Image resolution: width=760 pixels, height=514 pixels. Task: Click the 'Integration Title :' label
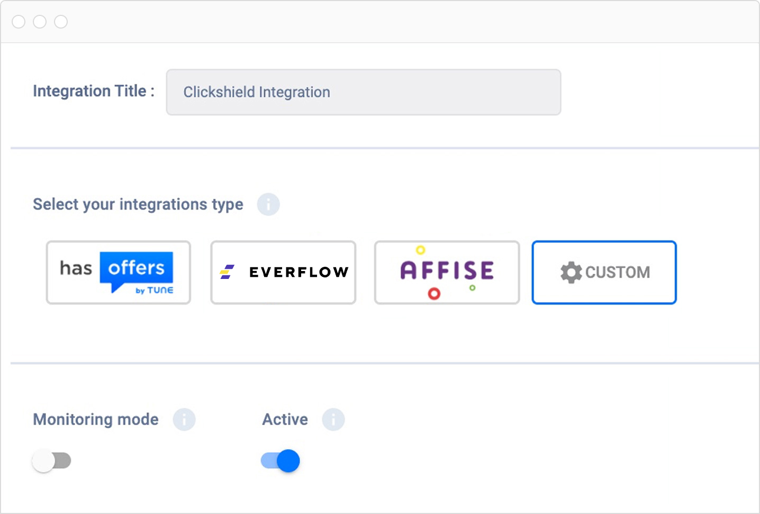click(x=94, y=91)
